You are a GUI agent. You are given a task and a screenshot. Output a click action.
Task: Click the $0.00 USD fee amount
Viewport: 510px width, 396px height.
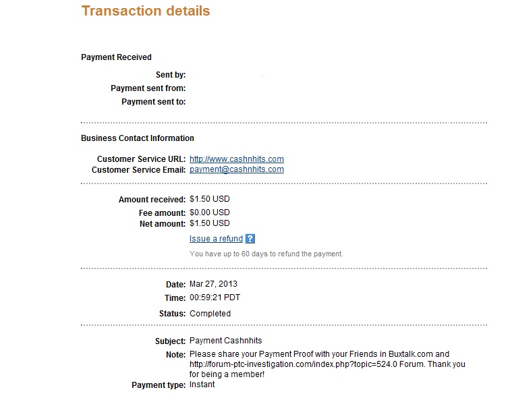click(x=210, y=213)
